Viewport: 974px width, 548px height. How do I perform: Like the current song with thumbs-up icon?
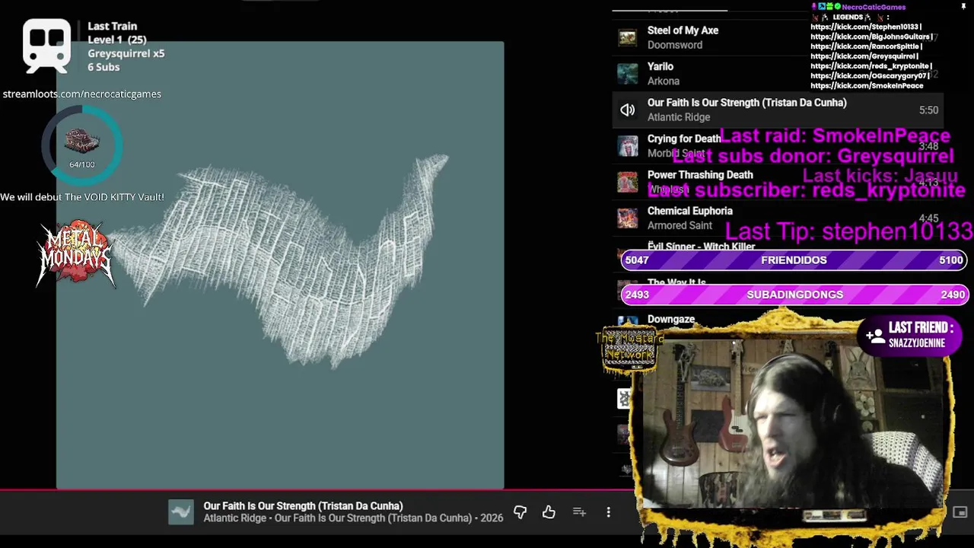point(549,512)
